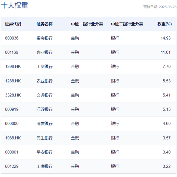Click 金融 in the 交通银行 row
The height and width of the screenshot is (177, 177).
(75, 95)
